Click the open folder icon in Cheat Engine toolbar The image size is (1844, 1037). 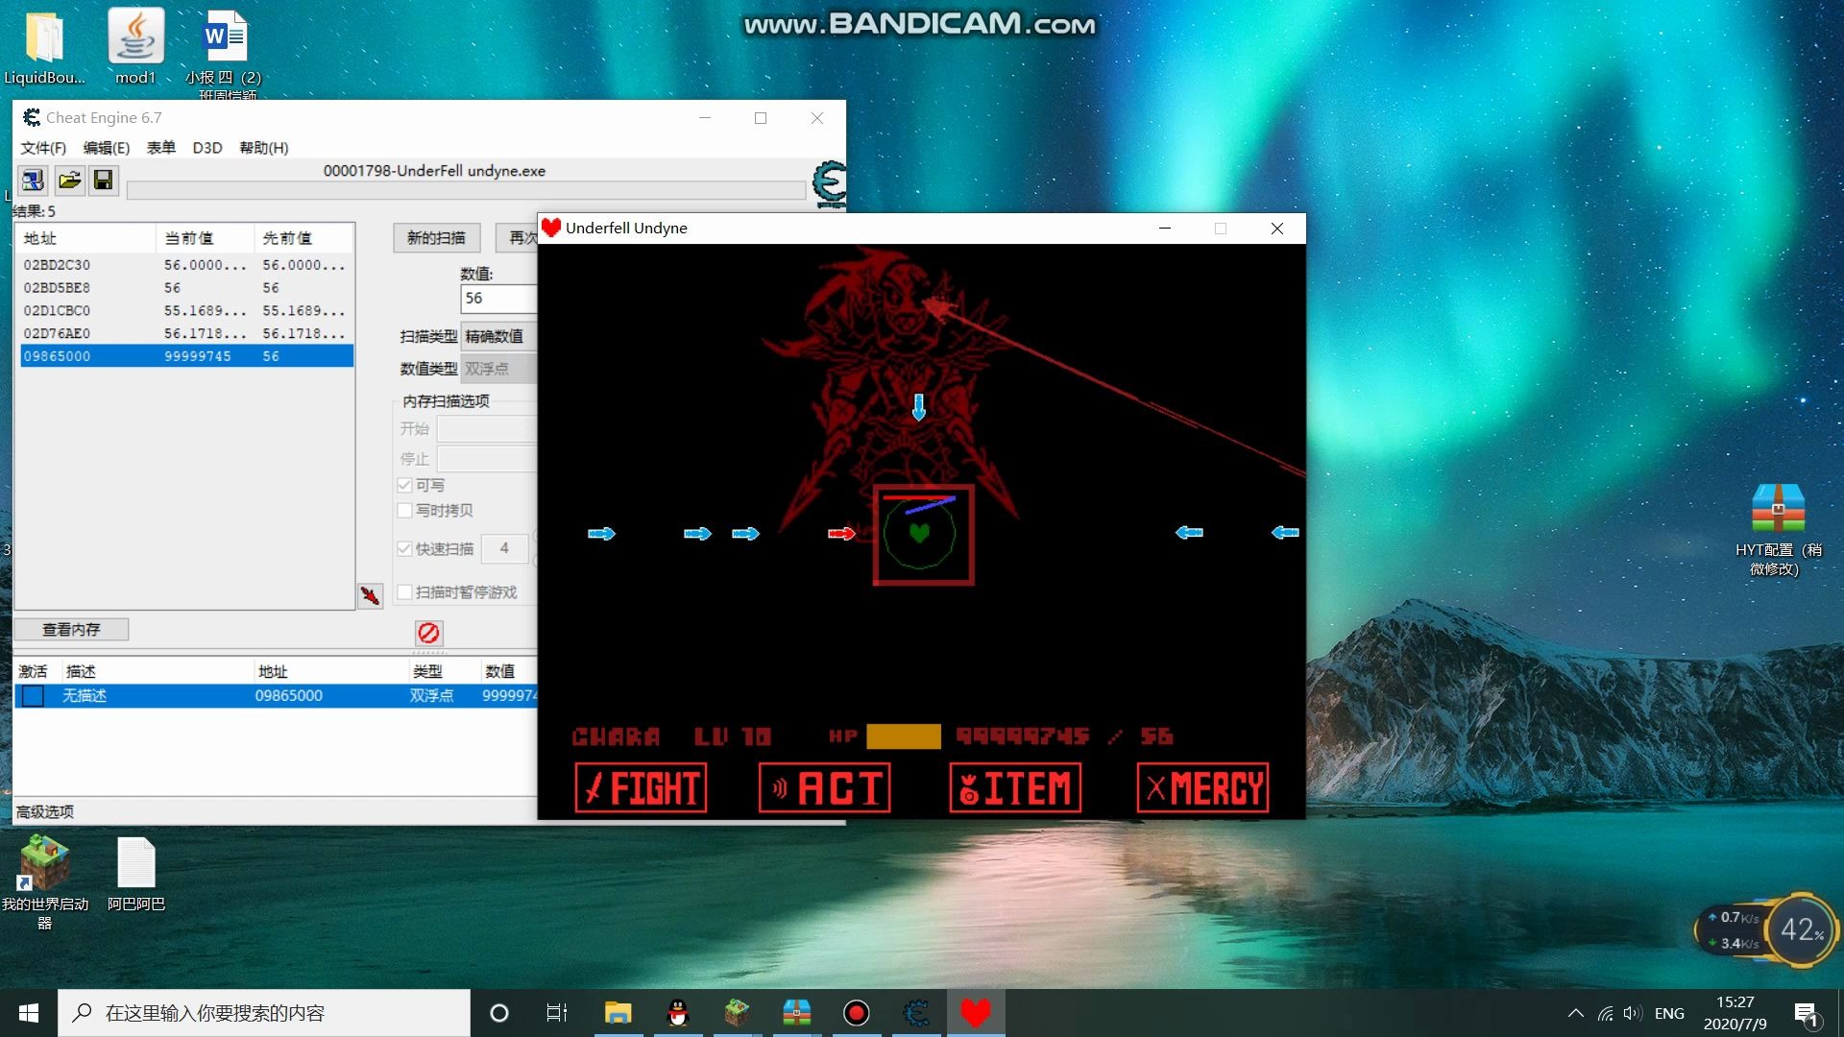click(x=69, y=180)
